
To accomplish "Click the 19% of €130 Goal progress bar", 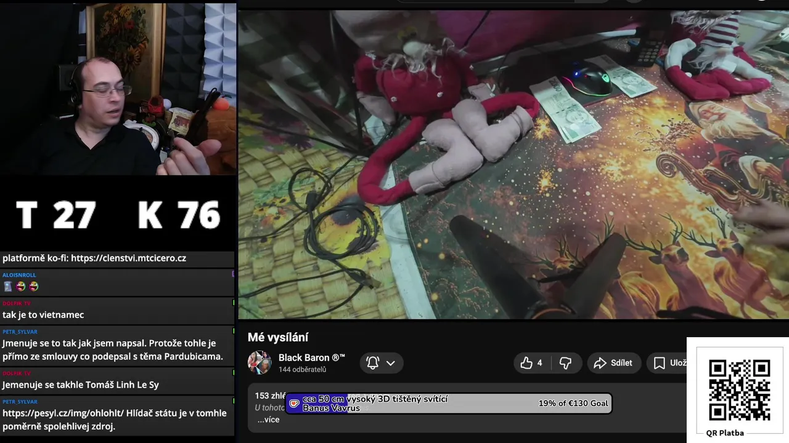I will (449, 404).
